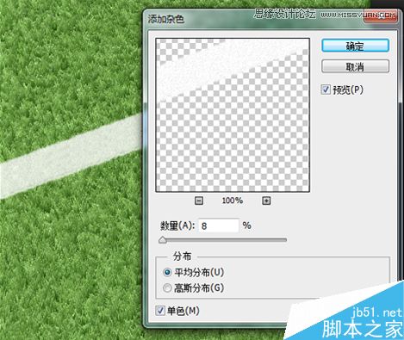Select the 高斯分布(G) Gaussian radio option
Viewport: 404px width, 340px height.
[x=167, y=287]
